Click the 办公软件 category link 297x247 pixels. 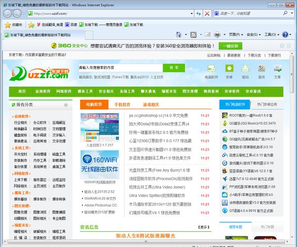coord(40,123)
